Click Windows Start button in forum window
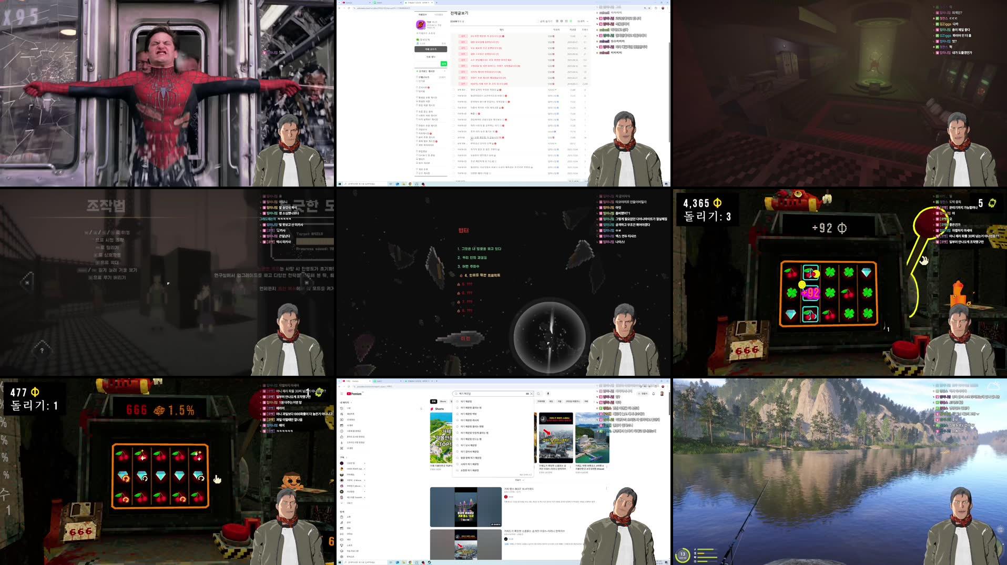The image size is (1007, 565). (x=340, y=184)
